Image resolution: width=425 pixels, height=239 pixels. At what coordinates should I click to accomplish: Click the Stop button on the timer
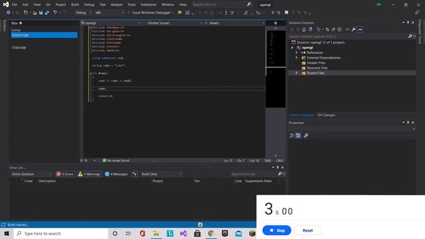pyautogui.click(x=277, y=230)
